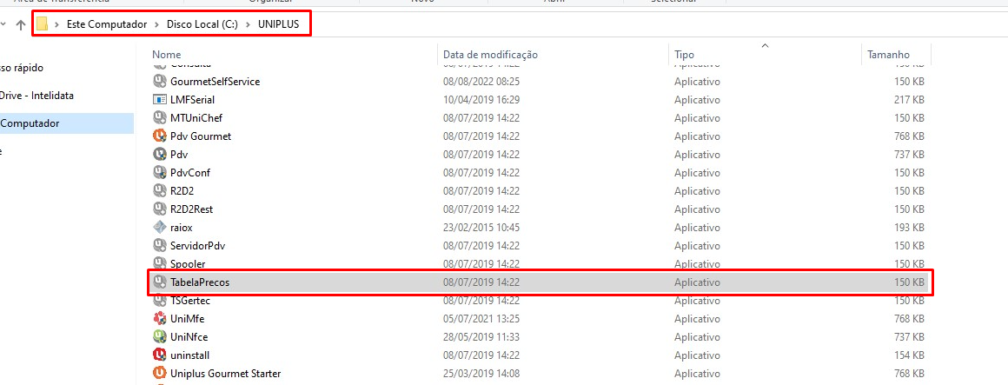Click the date 08/08/2022 08:25
This screenshot has width=1008, height=385.
tap(481, 82)
